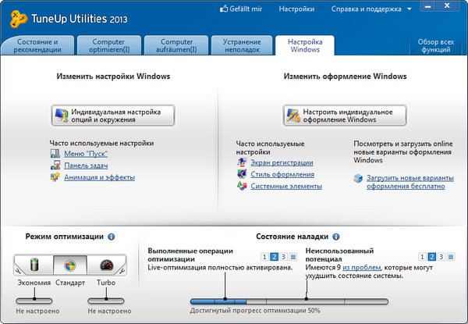Select page 3 under Неиспользованный потенциал
The height and width of the screenshot is (324, 468).
coord(441,257)
